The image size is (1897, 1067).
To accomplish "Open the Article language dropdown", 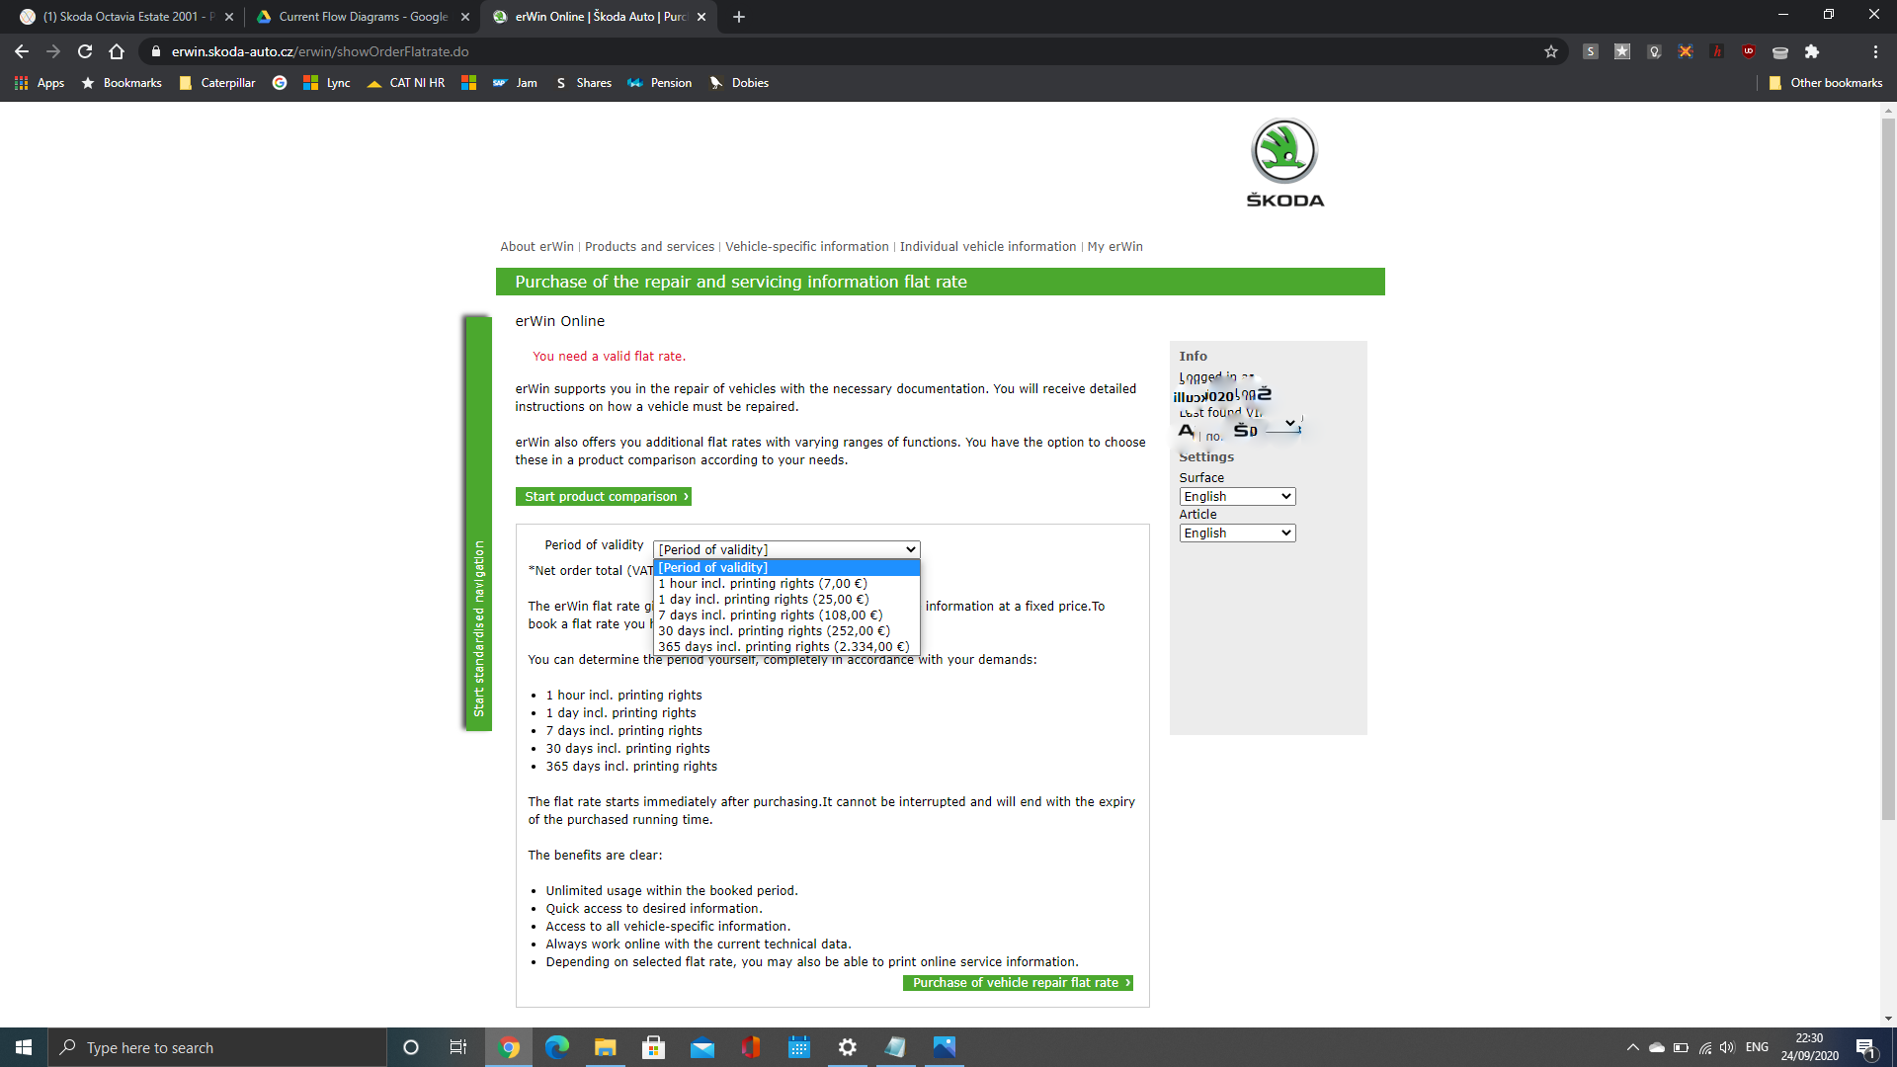I will 1237,533.
